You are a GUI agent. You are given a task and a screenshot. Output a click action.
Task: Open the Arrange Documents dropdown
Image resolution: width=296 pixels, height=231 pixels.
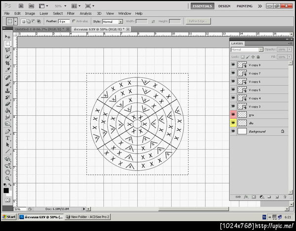coord(76,6)
